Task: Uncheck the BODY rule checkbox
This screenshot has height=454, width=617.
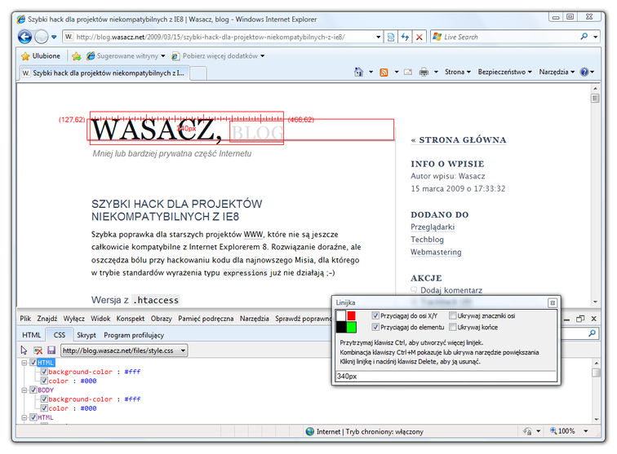Action: [33, 390]
